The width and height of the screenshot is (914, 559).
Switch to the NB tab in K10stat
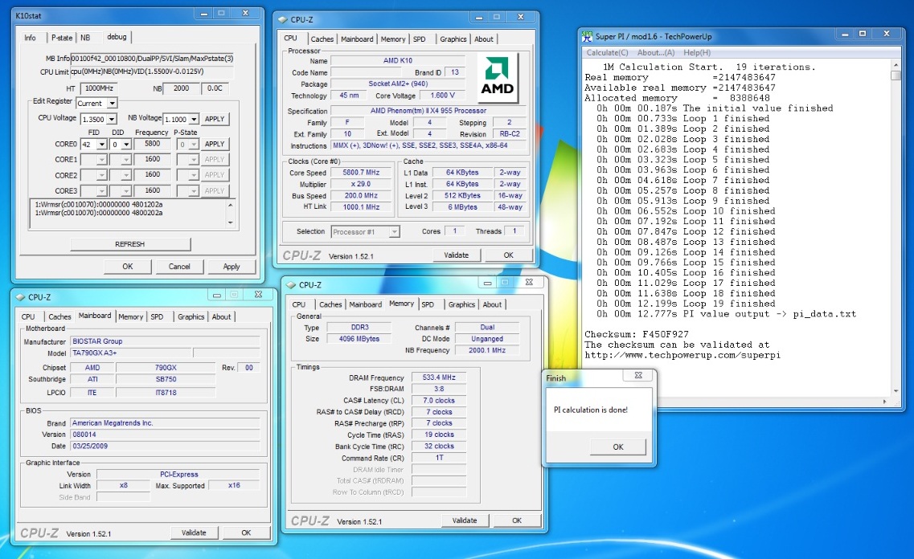pyautogui.click(x=85, y=38)
